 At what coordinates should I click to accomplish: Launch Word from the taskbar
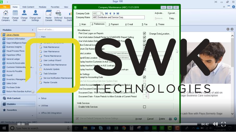[108, 128]
